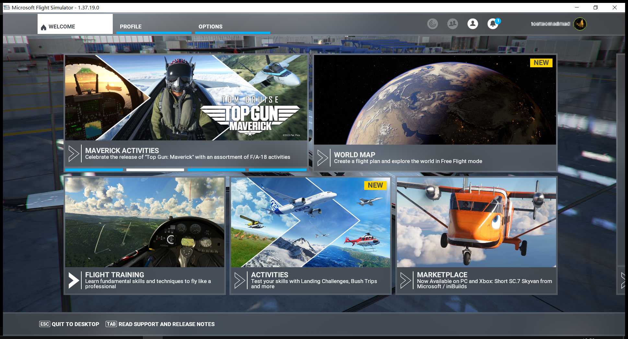Open the Top Gun Maverick banner image
The height and width of the screenshot is (339, 628).
point(186,98)
